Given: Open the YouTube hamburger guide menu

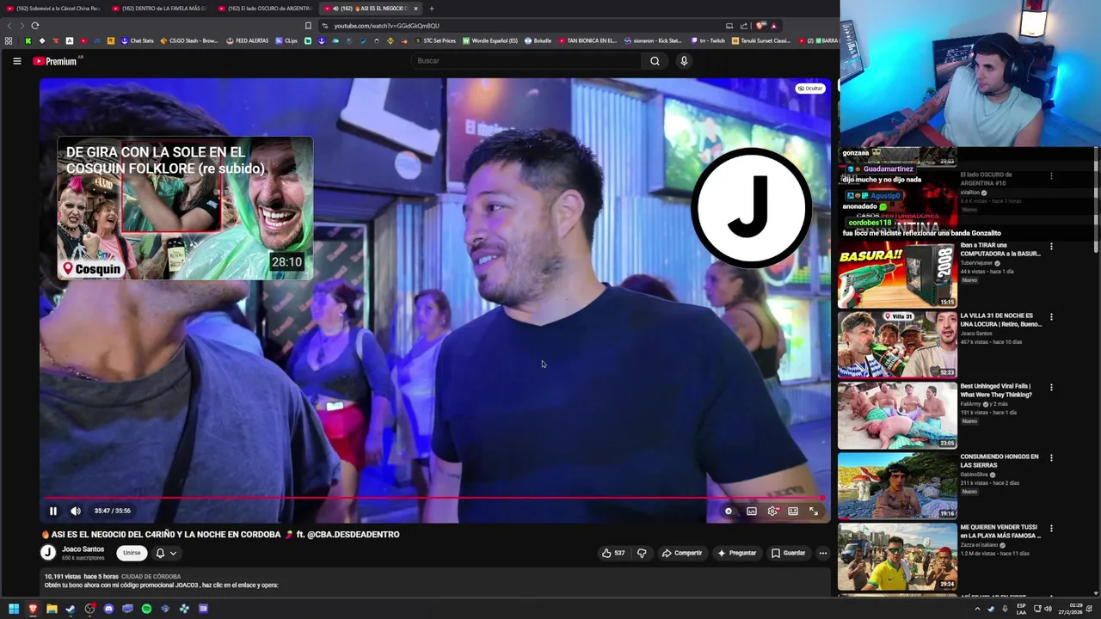Looking at the screenshot, I should click(x=16, y=61).
